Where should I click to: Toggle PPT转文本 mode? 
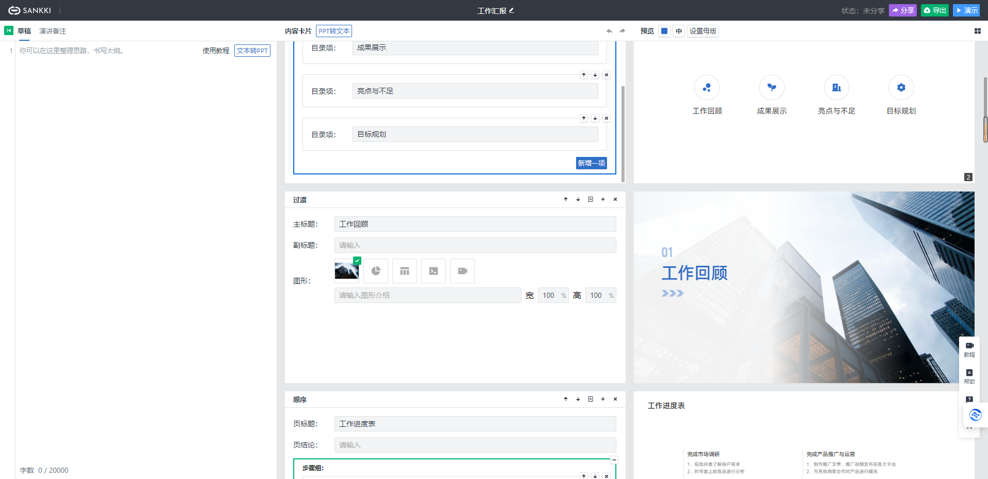click(x=333, y=31)
